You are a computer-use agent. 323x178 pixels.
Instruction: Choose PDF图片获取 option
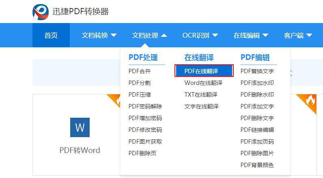pos(145,142)
